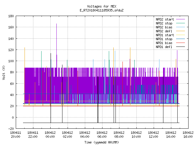This screenshot has height=145, width=194.
Task: Click the chart title 'Voltages for MEX'
Action: (x=102, y=6)
